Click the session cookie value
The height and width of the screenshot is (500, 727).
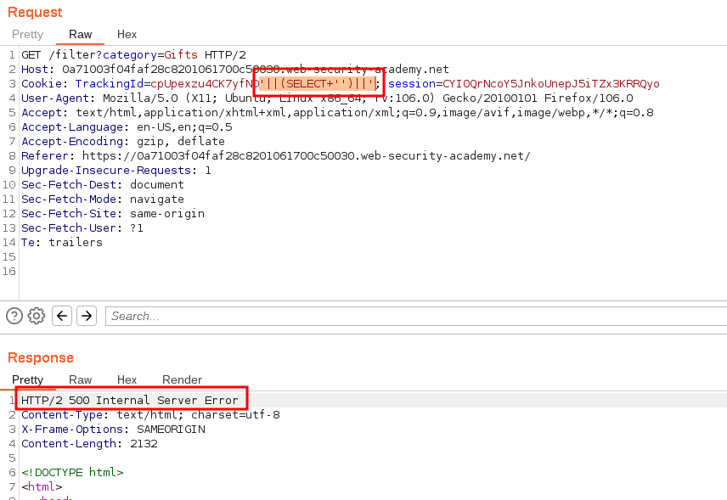click(551, 83)
